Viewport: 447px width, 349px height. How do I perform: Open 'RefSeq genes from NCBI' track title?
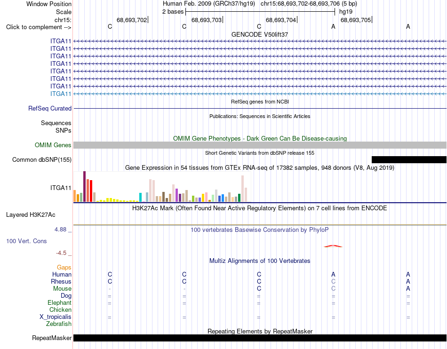tap(260, 102)
